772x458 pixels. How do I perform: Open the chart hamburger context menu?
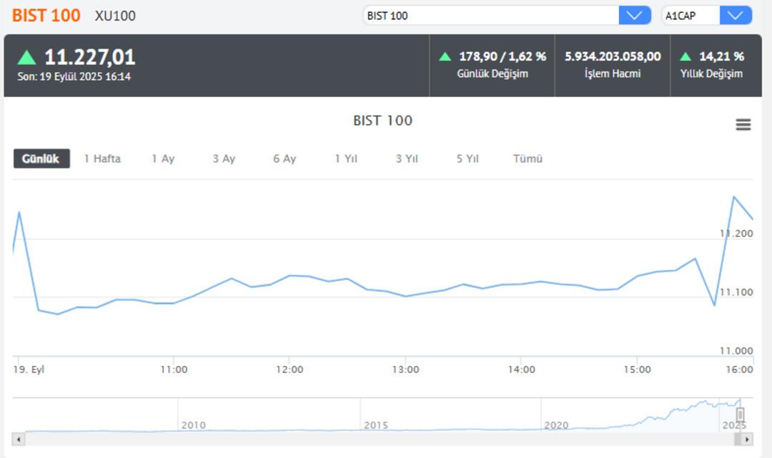743,124
